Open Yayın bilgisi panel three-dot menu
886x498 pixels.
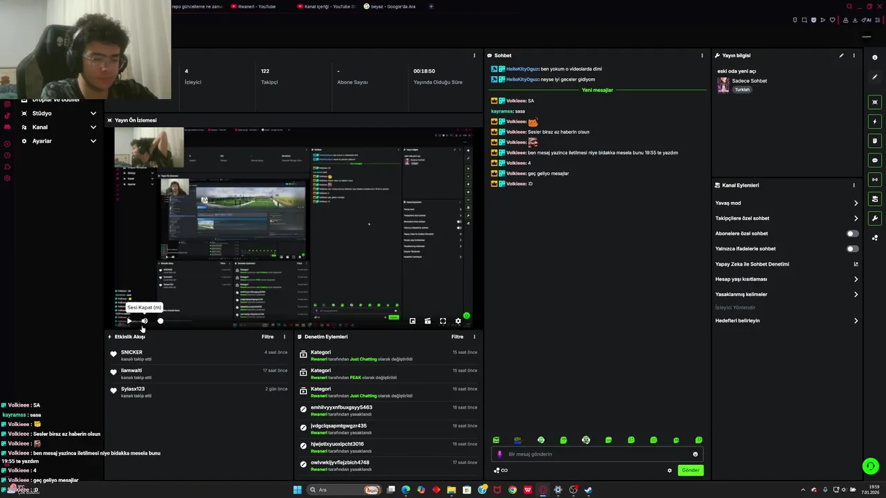(853, 55)
